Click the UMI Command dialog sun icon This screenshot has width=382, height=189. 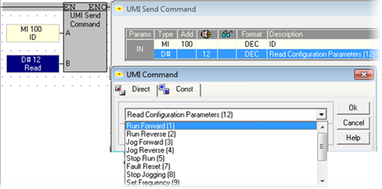coord(118,74)
